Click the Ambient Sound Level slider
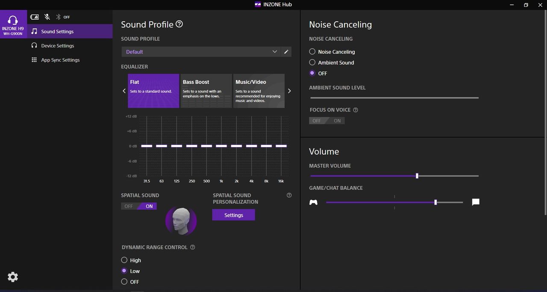This screenshot has width=547, height=292. pyautogui.click(x=394, y=98)
